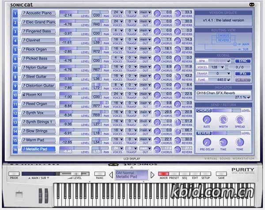Select the Acoustic Piano preset name
The width and height of the screenshot is (265, 210).
[38, 13]
